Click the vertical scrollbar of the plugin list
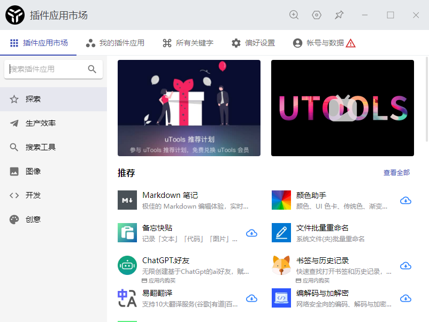The width and height of the screenshot is (429, 322). click(426, 99)
